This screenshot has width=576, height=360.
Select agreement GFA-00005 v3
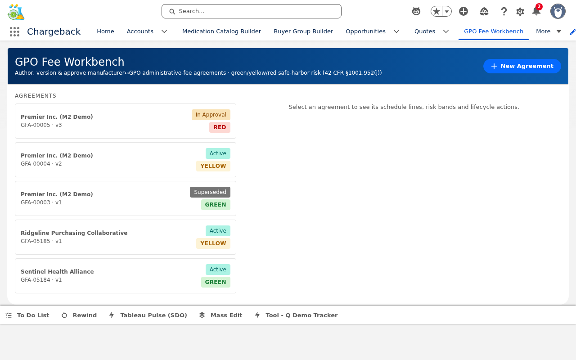[x=126, y=121]
